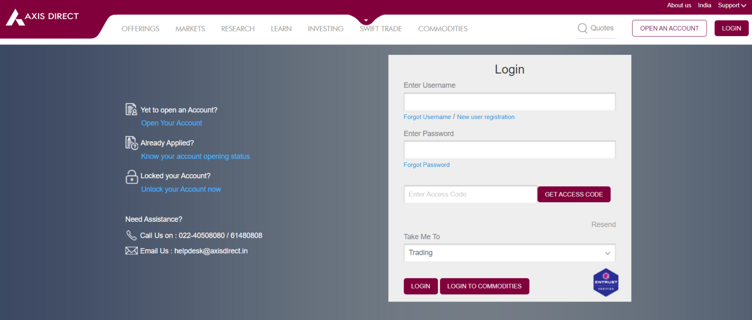The image size is (752, 320).
Task: Click the Login to Commodities button
Action: point(484,286)
